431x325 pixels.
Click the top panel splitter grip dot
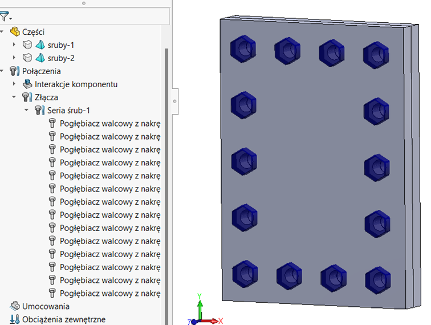click(84, 3)
